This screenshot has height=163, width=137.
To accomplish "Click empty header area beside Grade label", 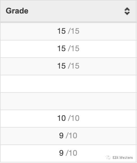I will (x=76, y=11).
